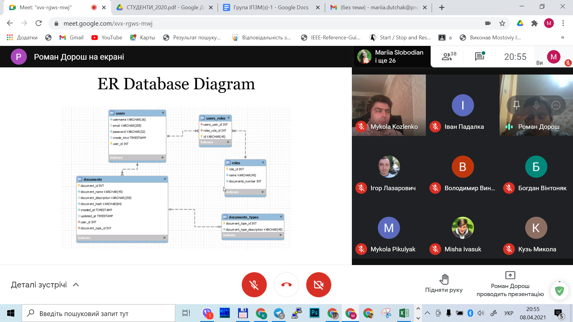Open the Extensions puzzle icon
The height and width of the screenshot is (322, 573).
534,23
